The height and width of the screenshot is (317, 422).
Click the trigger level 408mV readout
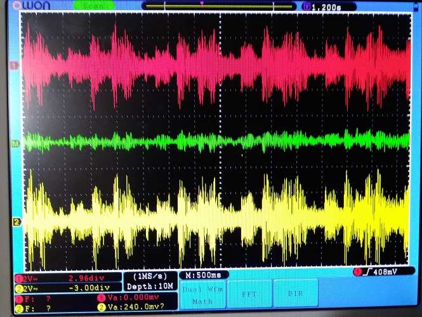[x=379, y=273]
